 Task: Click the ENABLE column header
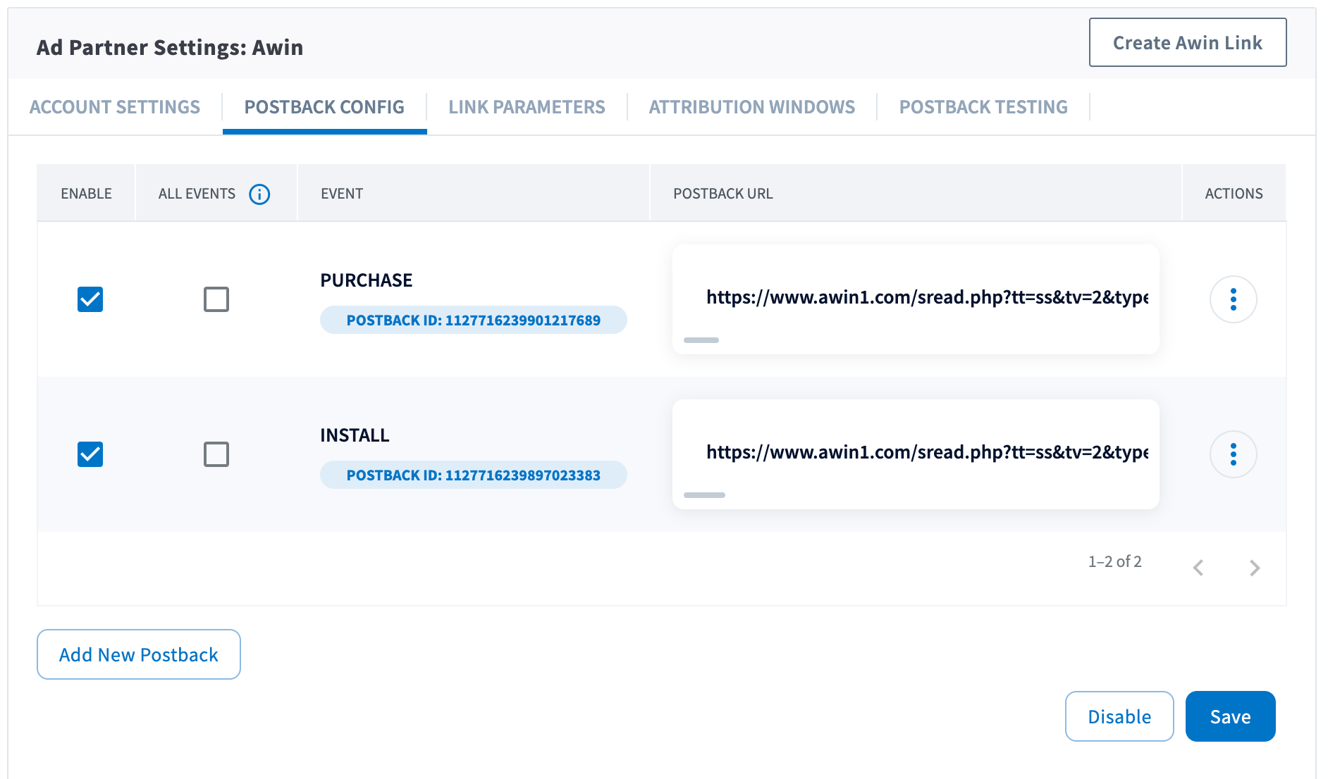point(86,194)
